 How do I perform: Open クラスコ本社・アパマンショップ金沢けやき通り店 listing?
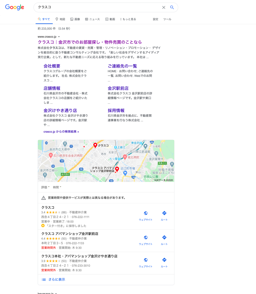(x=79, y=256)
